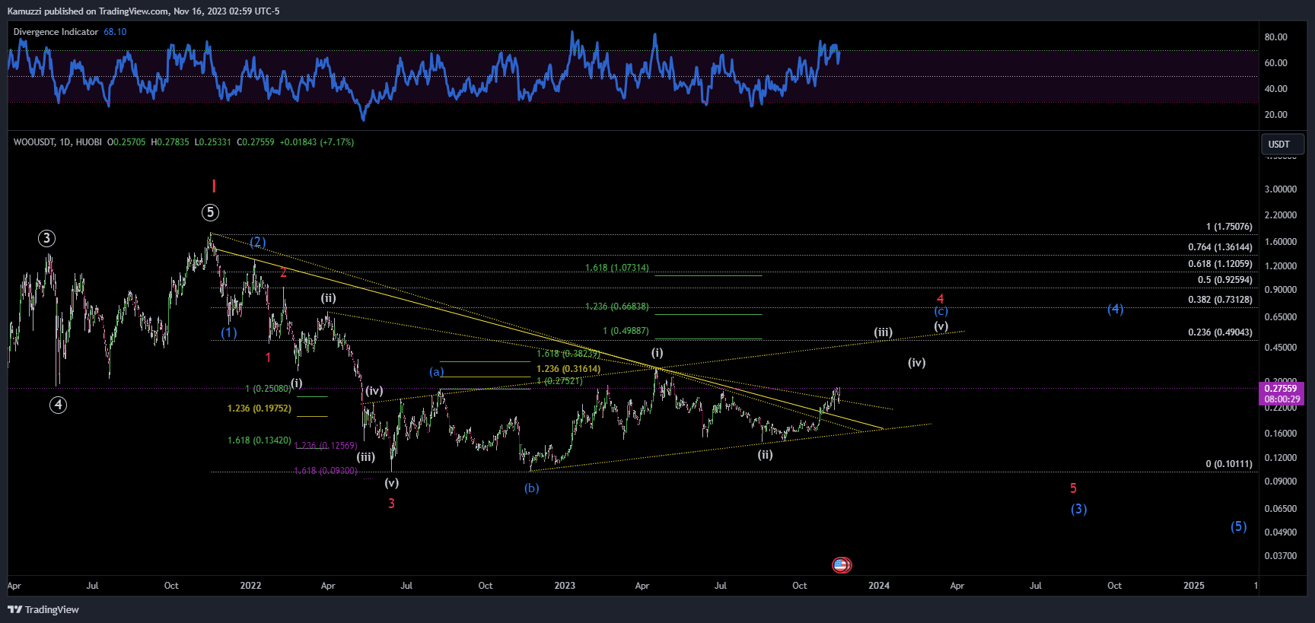Click the 20.00 indicator scale value
The height and width of the screenshot is (623, 1315).
point(1276,115)
